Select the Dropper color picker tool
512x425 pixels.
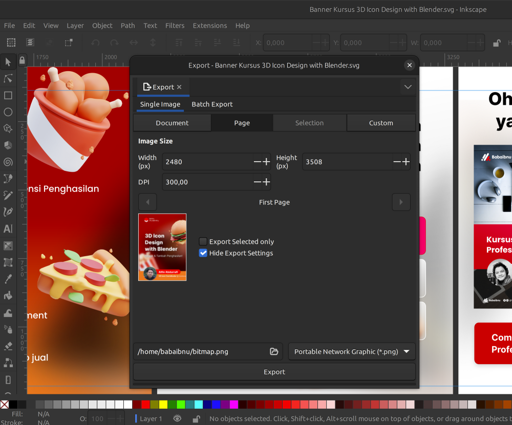click(x=8, y=279)
